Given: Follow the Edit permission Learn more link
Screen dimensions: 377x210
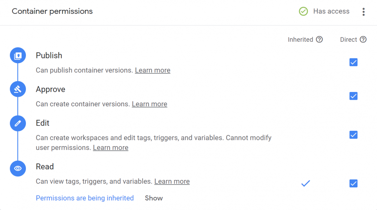Looking at the screenshot, I should [110, 147].
